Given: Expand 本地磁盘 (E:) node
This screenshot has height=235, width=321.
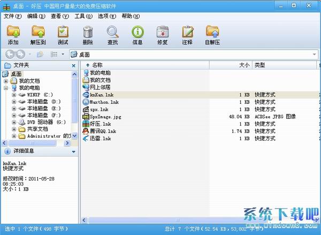Looking at the screenshot, I should click(14, 109).
